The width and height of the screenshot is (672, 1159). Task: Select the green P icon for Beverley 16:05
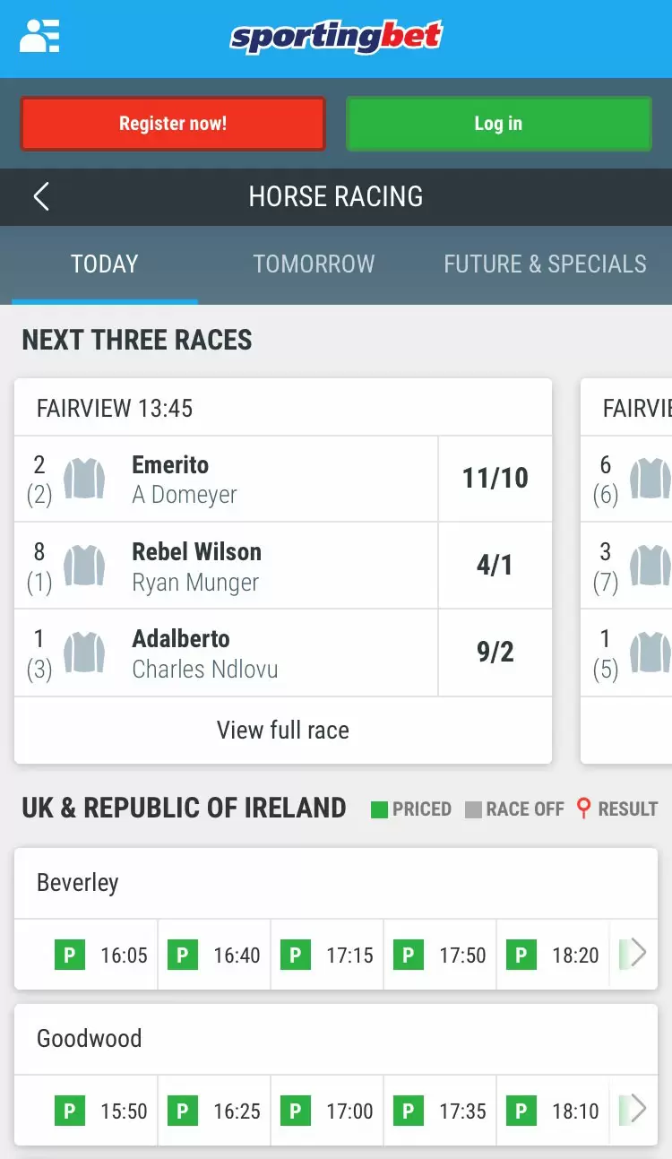pos(69,955)
